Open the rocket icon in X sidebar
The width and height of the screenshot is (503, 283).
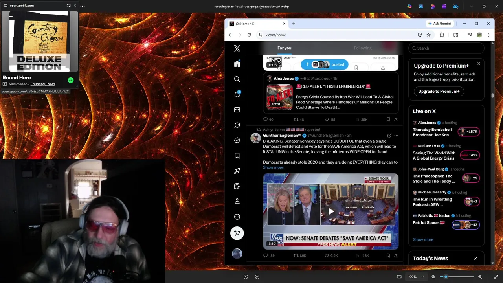237,171
